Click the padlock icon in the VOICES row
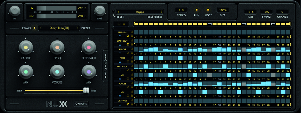301x113 pixels. point(132,87)
